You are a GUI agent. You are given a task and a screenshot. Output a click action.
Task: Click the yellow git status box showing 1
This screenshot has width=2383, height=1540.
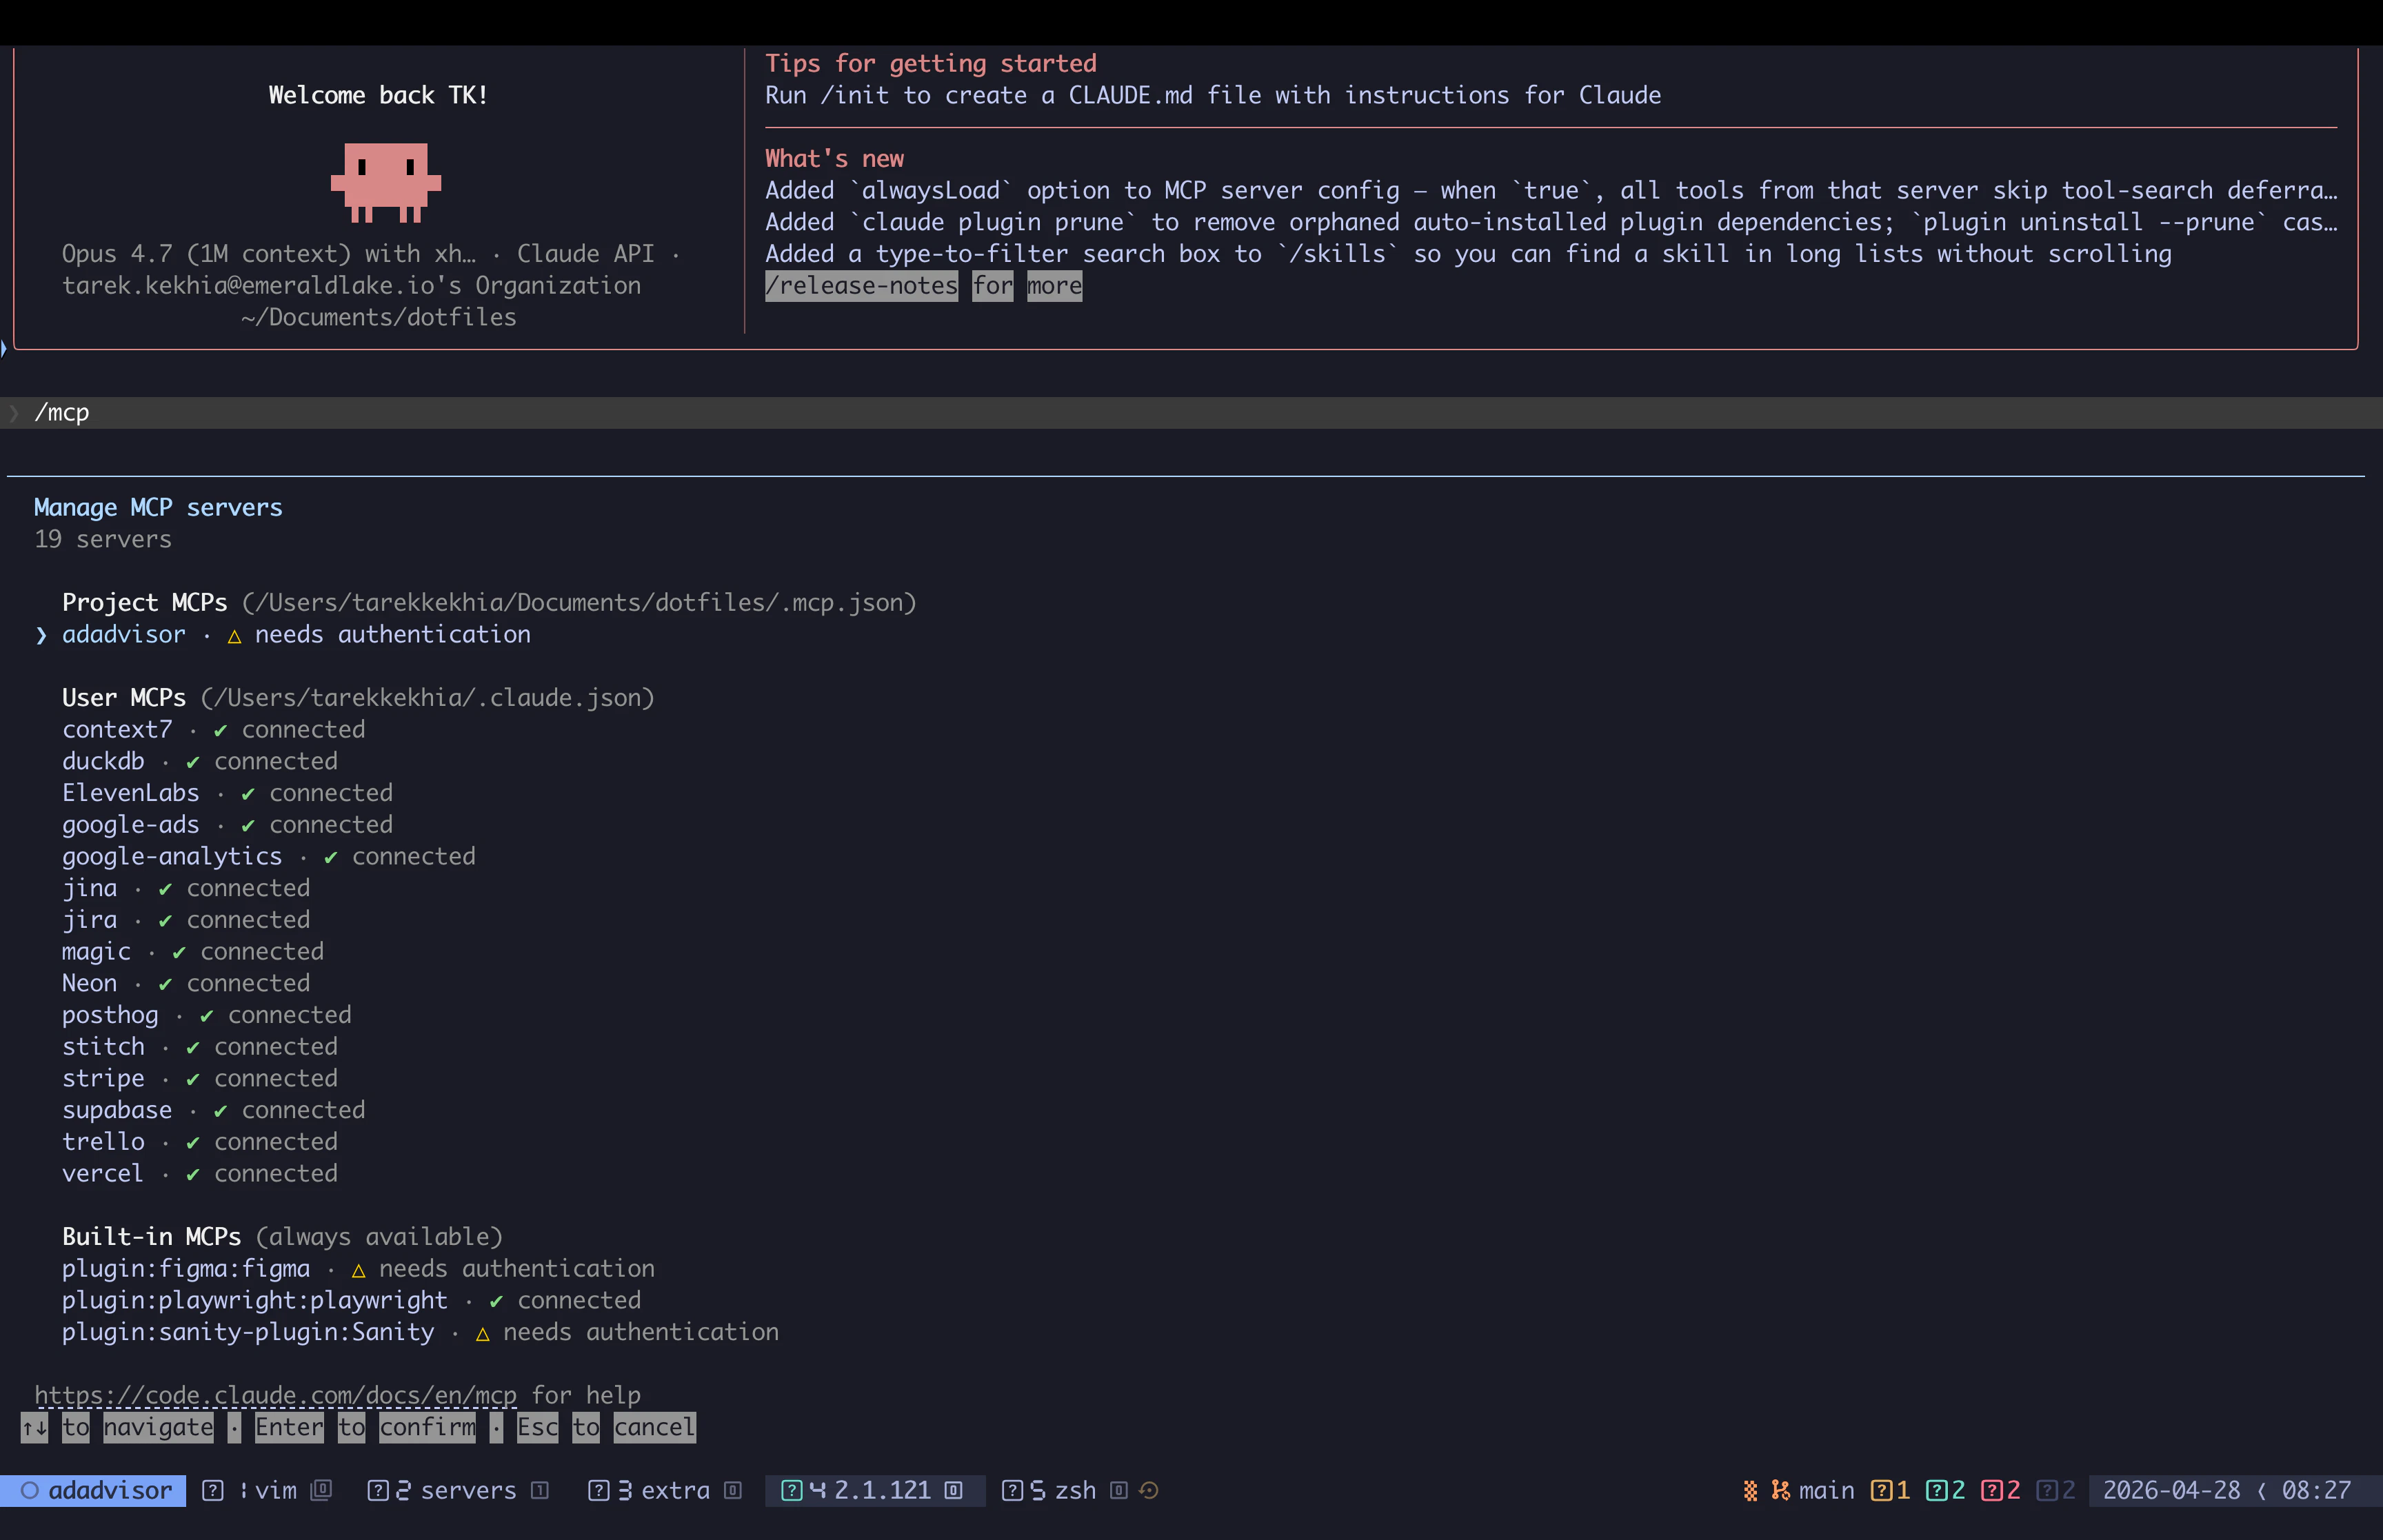click(1890, 1490)
